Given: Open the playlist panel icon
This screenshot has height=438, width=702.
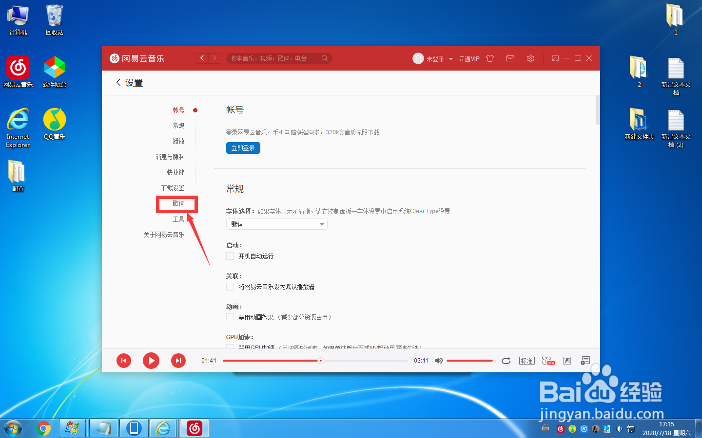Looking at the screenshot, I should [585, 361].
